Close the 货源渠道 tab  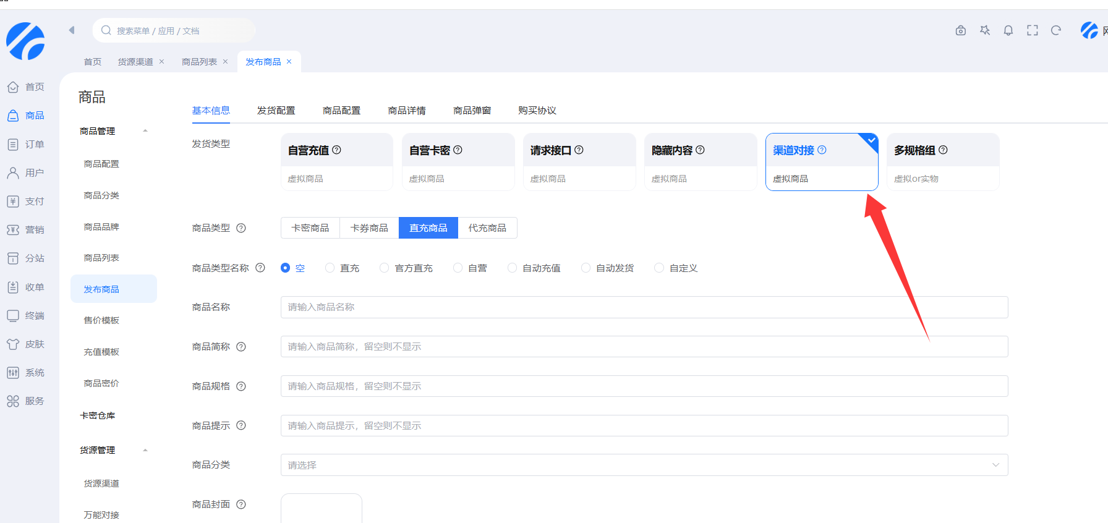162,62
